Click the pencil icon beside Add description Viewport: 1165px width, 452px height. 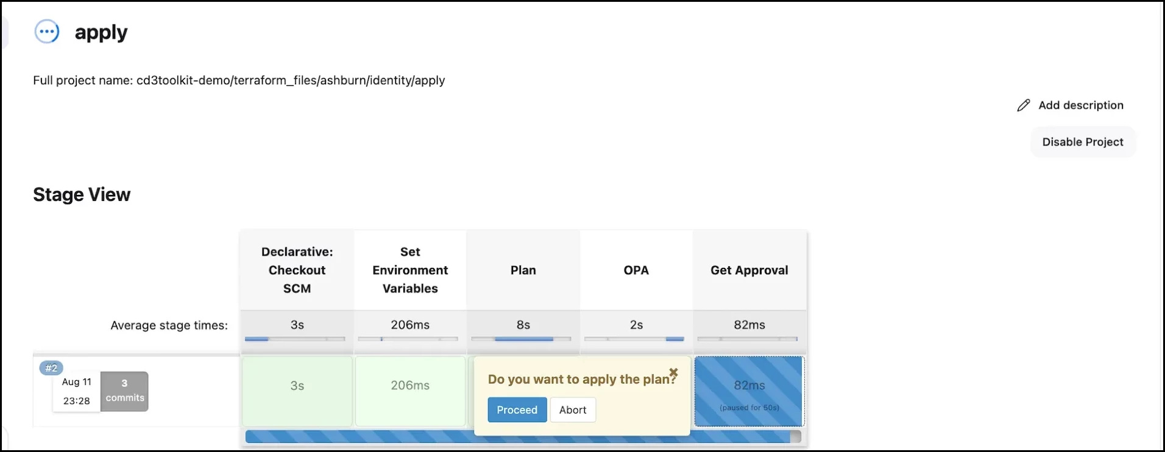pyautogui.click(x=1024, y=105)
